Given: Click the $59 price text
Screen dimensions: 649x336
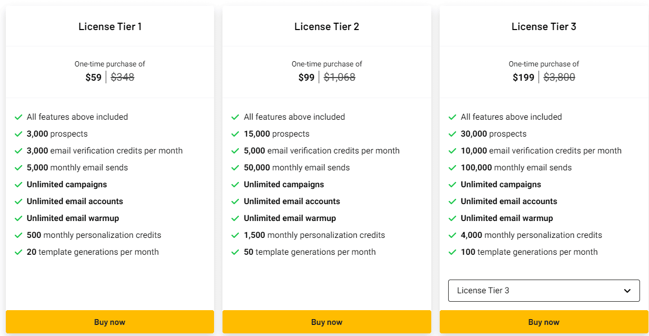Looking at the screenshot, I should 94,78.
